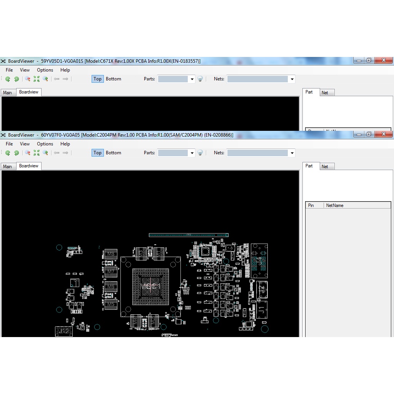Viewport: 394px width, 394px height.
Task: Open Options menu in 60YV07F0 window
Action: point(45,144)
